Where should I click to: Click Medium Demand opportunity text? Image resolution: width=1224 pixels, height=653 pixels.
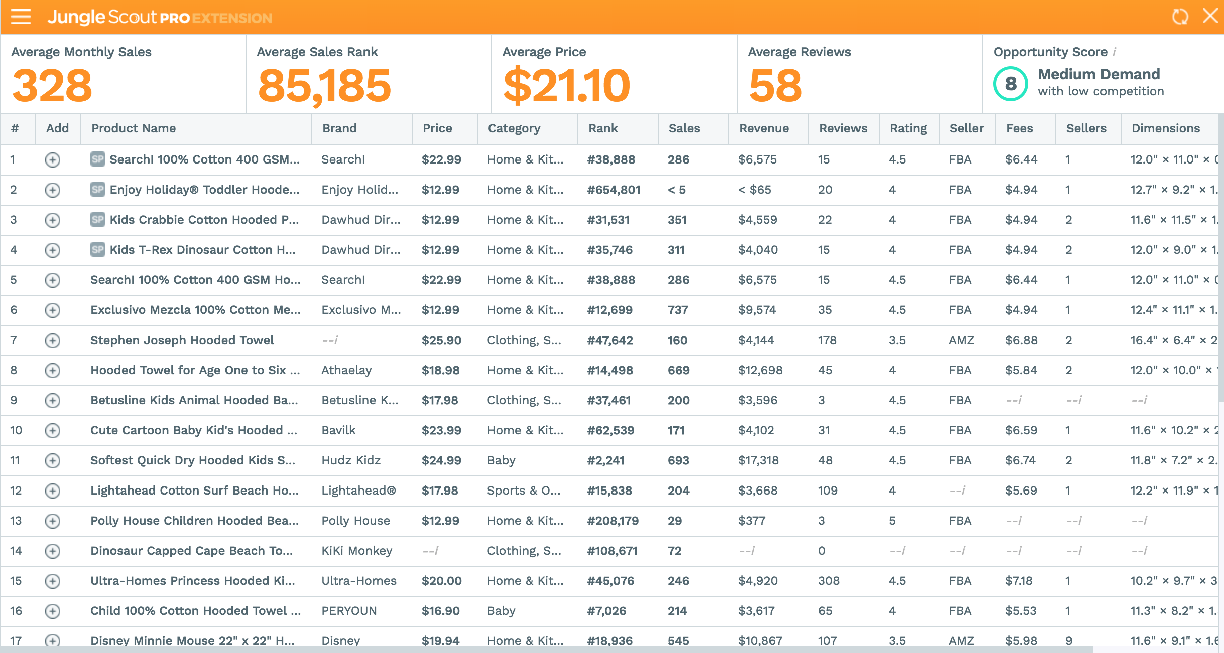(1098, 74)
